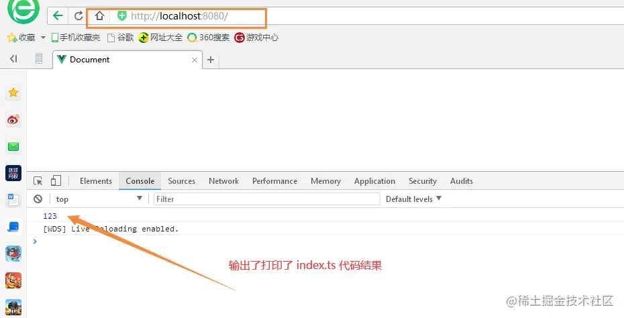Focus the localhost:8080 address bar

(x=179, y=16)
